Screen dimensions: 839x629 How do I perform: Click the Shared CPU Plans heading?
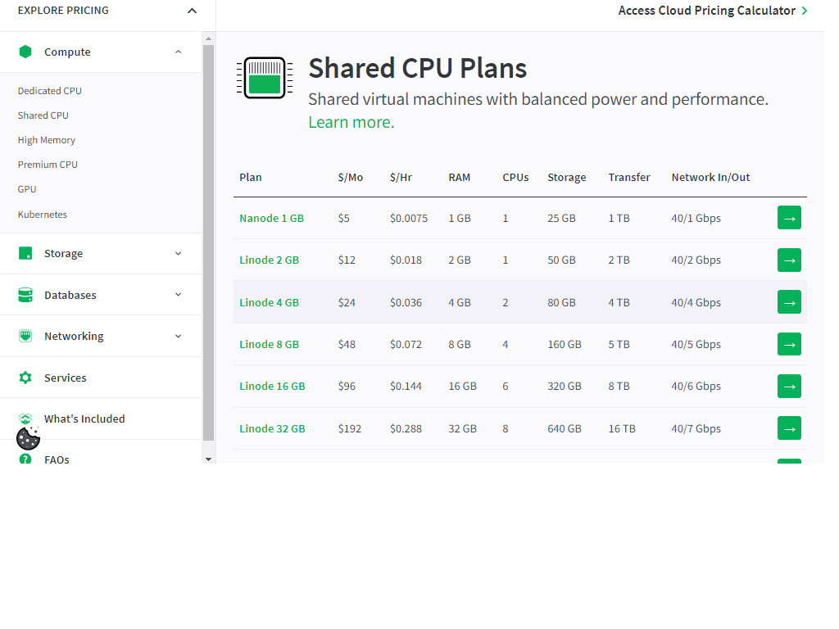tap(417, 69)
